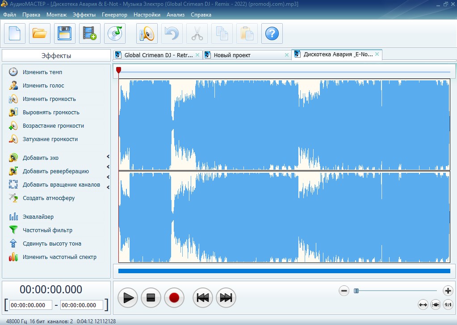Jump to the track end button
This screenshot has width=457, height=325.
point(226,298)
